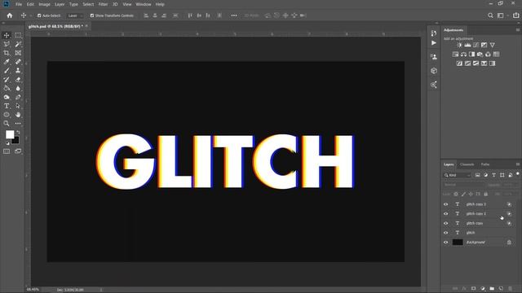Click the new adjustment layer icon

pos(482,289)
